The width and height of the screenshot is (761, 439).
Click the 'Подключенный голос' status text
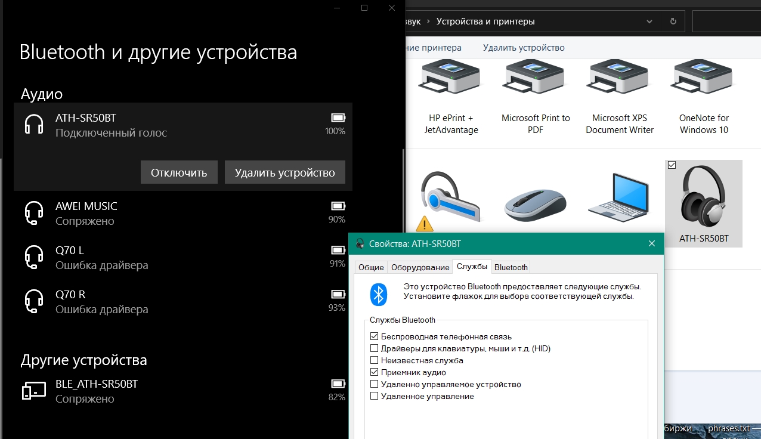(111, 133)
